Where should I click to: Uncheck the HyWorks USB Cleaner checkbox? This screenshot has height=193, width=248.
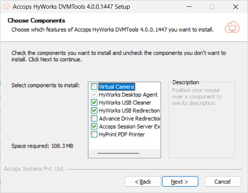(94, 103)
